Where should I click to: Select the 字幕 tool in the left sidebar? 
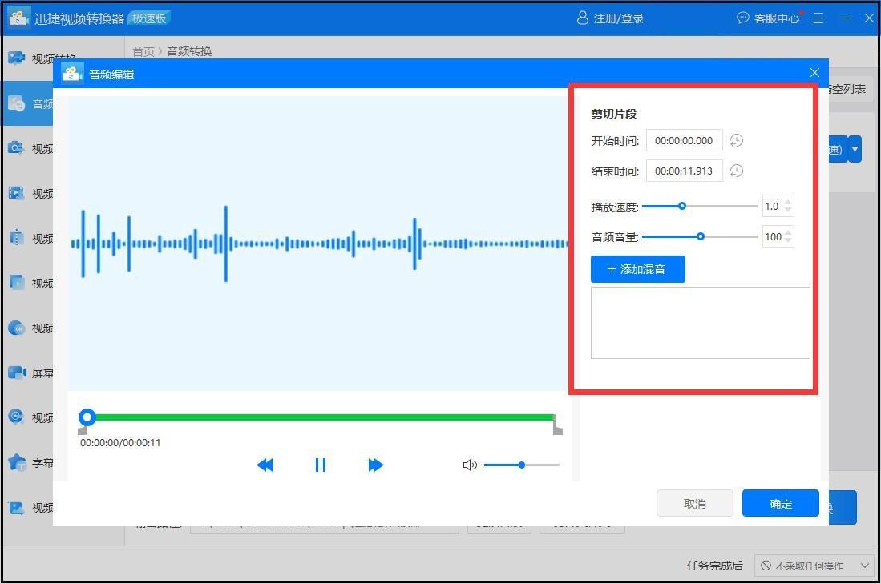pos(18,463)
